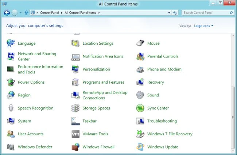Click the Windows Update icon
Image resolution: width=237 pixels, height=155 pixels.
140,147
